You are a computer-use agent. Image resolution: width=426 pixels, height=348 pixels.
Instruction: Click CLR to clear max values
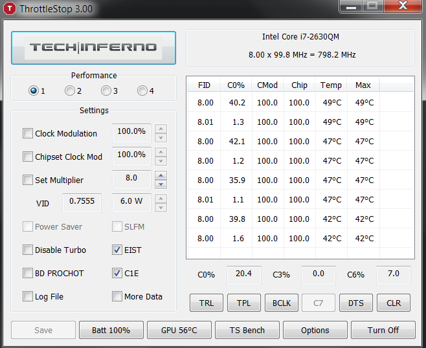(x=394, y=303)
